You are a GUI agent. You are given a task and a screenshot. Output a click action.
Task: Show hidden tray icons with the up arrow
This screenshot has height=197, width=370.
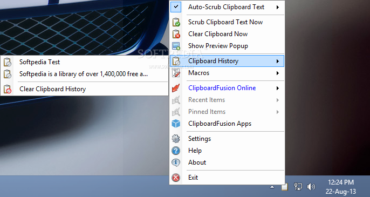click(x=272, y=187)
